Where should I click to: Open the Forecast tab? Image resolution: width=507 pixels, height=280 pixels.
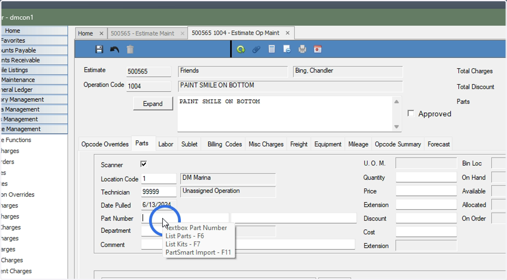click(439, 144)
